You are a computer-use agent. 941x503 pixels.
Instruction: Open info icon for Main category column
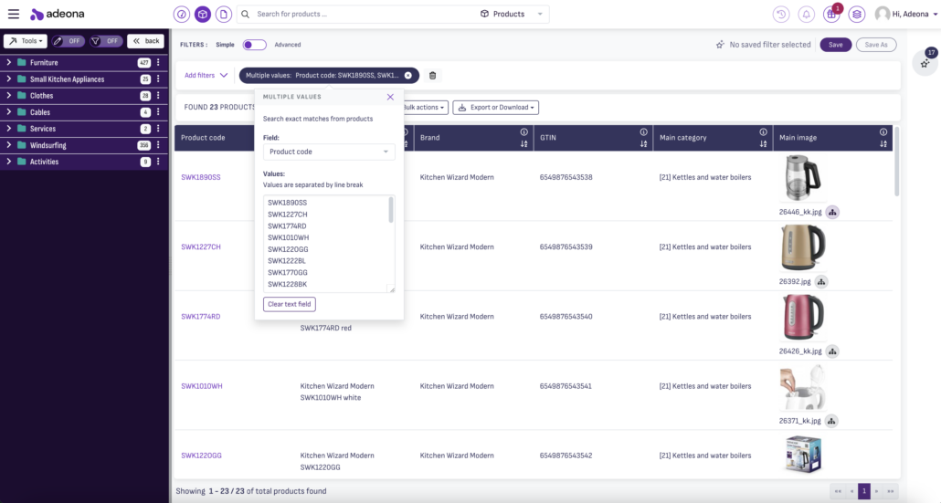click(x=763, y=131)
